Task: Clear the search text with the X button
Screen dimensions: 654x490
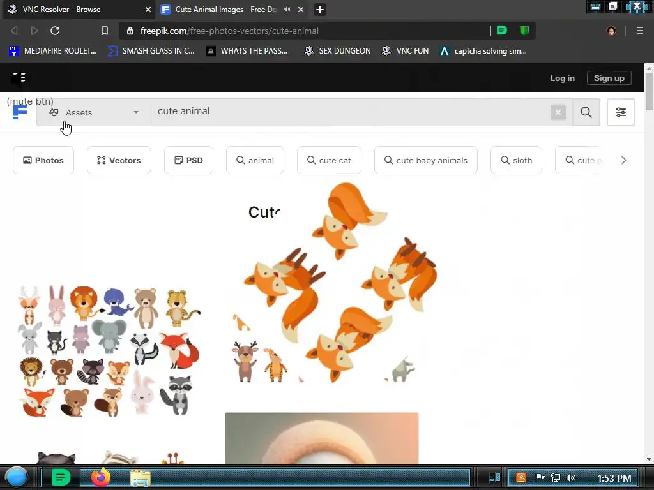Action: (558, 112)
